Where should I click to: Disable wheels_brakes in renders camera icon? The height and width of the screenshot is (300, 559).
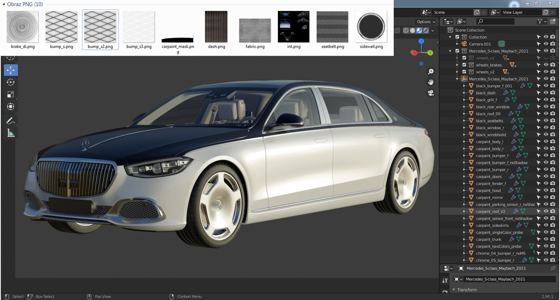click(553, 65)
